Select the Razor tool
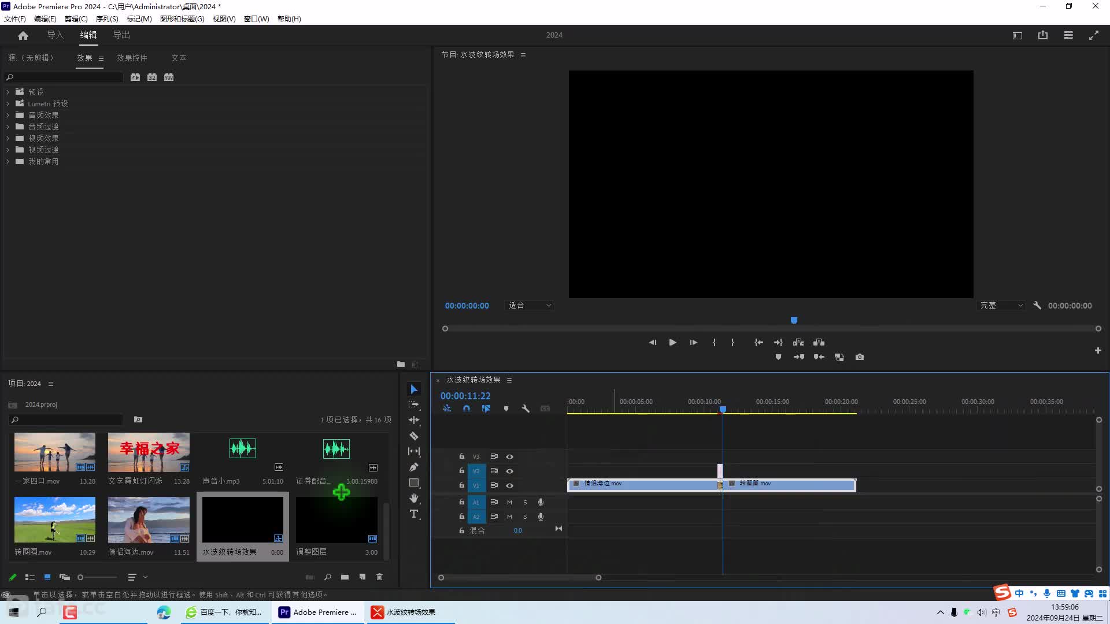The image size is (1110, 624). pyautogui.click(x=414, y=436)
